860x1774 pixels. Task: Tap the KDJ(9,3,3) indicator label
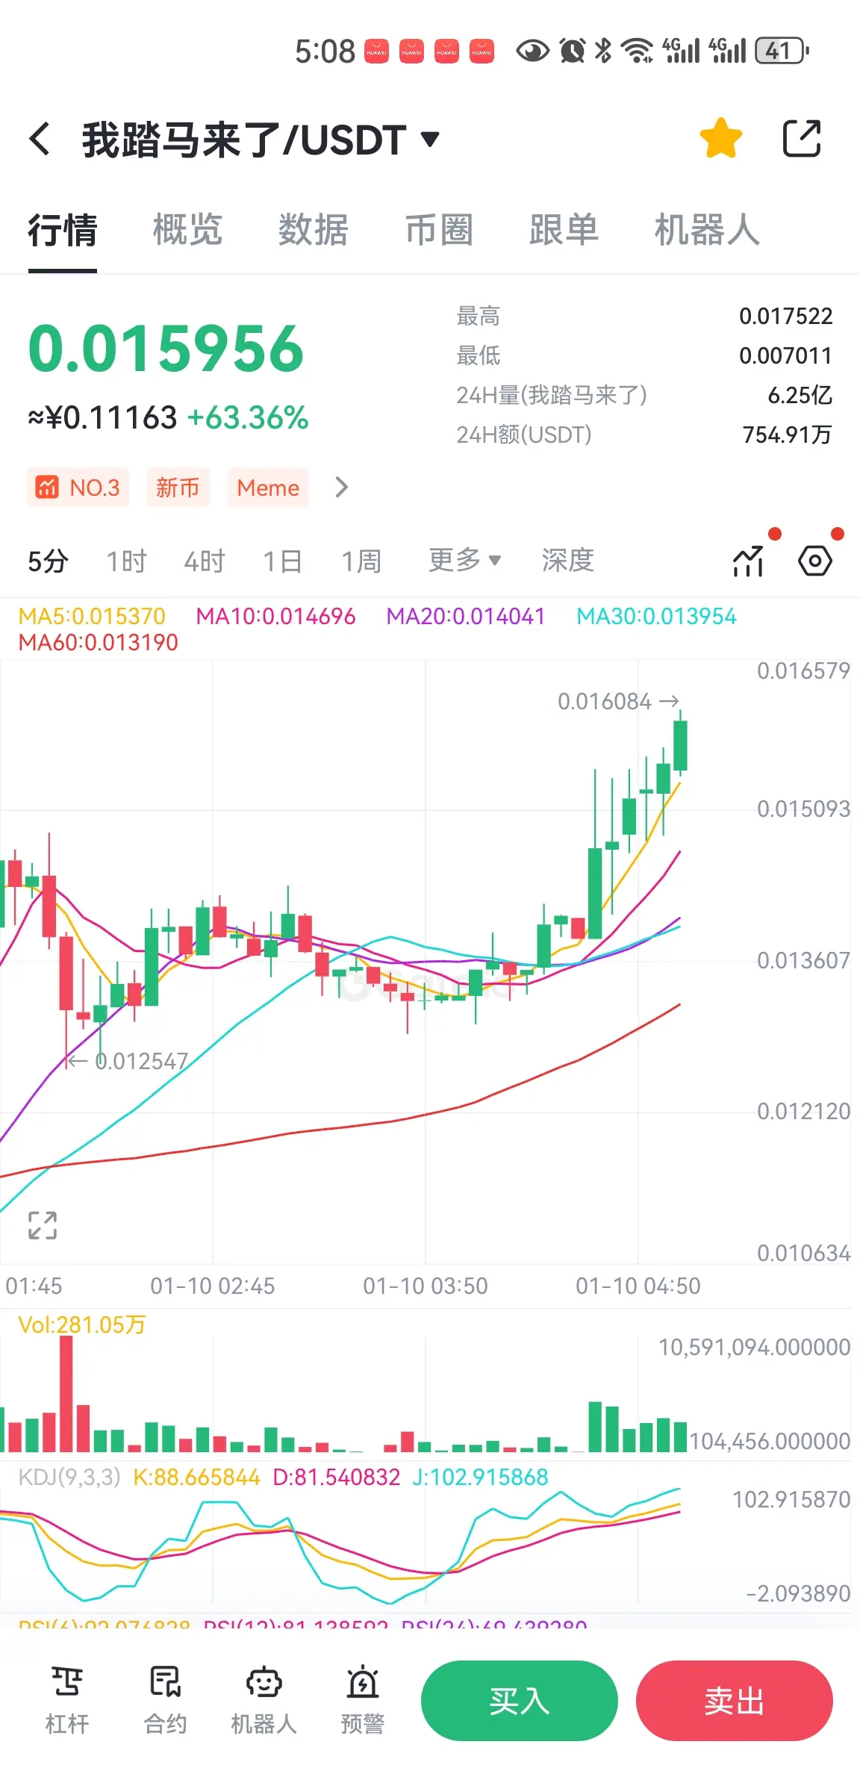69,1477
